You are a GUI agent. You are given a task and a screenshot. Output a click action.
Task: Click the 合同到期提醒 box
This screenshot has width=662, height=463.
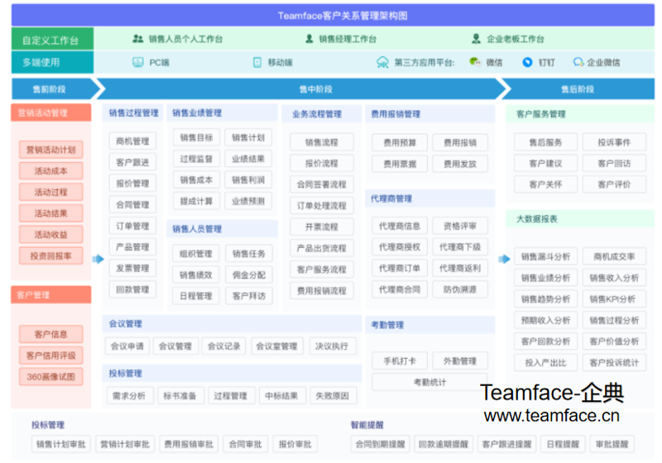[x=380, y=444]
